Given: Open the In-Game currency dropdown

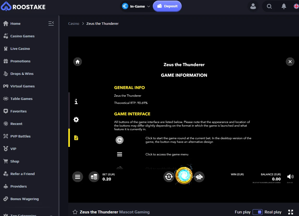Looking at the screenshot, I should [x=136, y=6].
